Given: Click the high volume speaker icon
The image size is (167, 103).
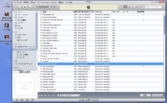Looking at the screenshot, I should 54,7.
